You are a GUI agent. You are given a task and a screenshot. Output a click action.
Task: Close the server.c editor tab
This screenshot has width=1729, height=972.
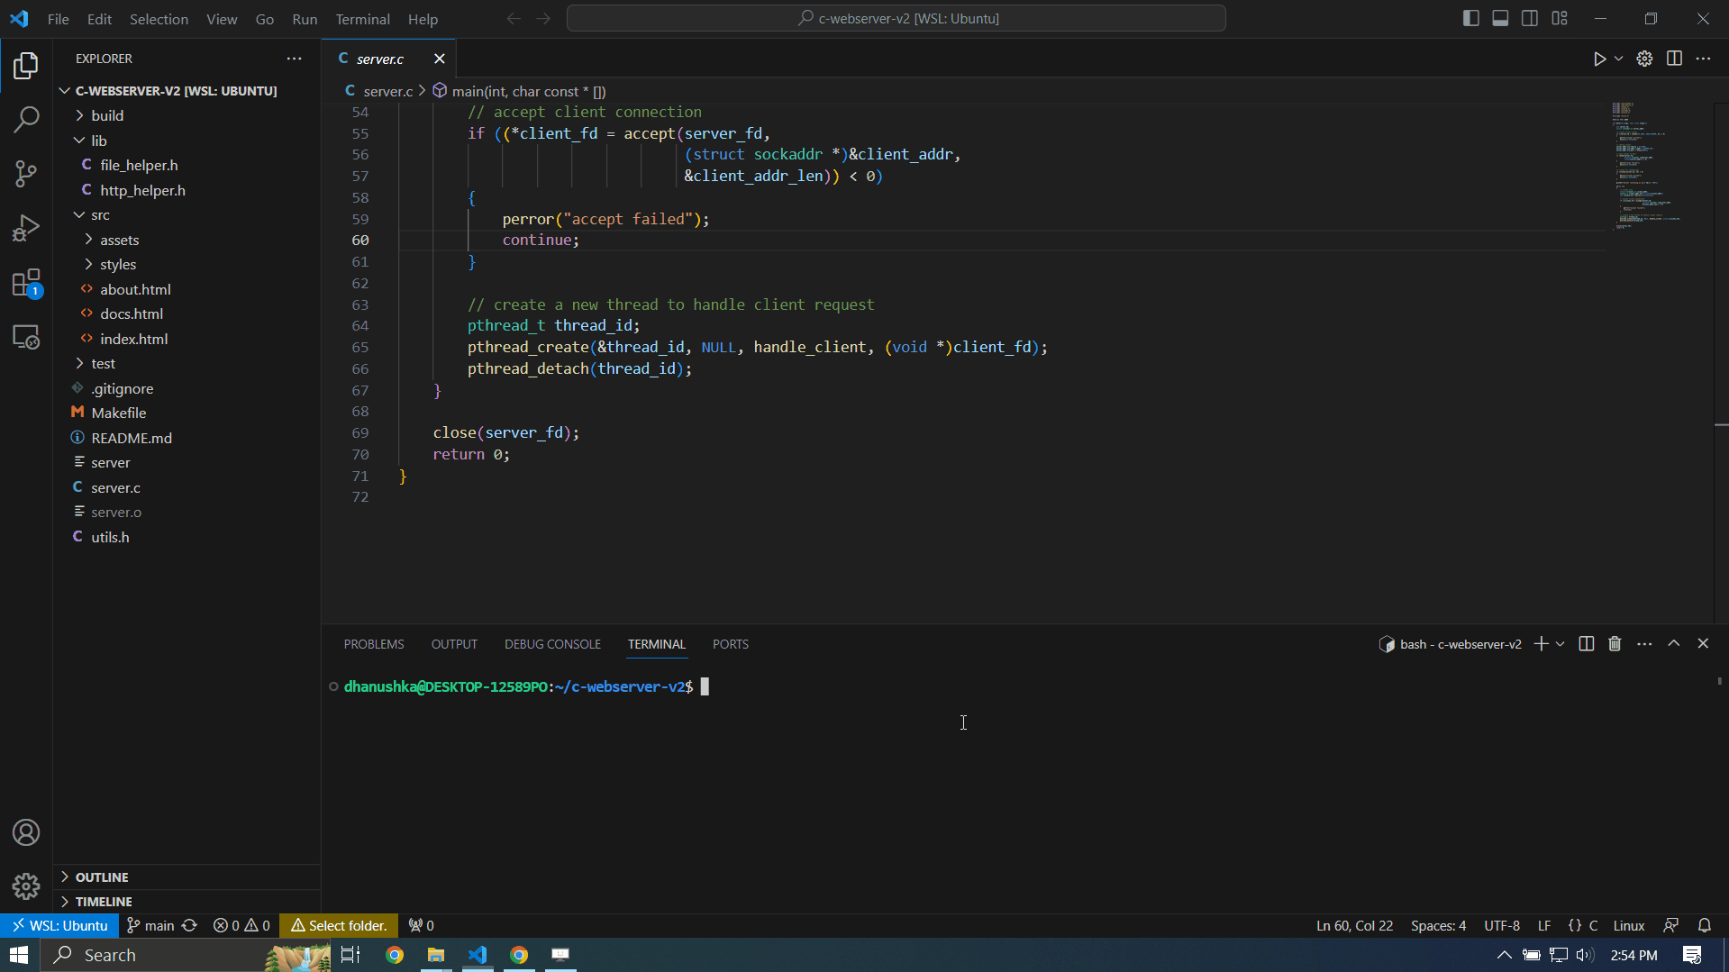439,59
